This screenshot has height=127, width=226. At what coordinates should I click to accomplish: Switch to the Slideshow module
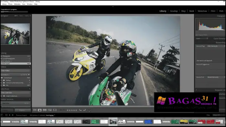pos(202,11)
